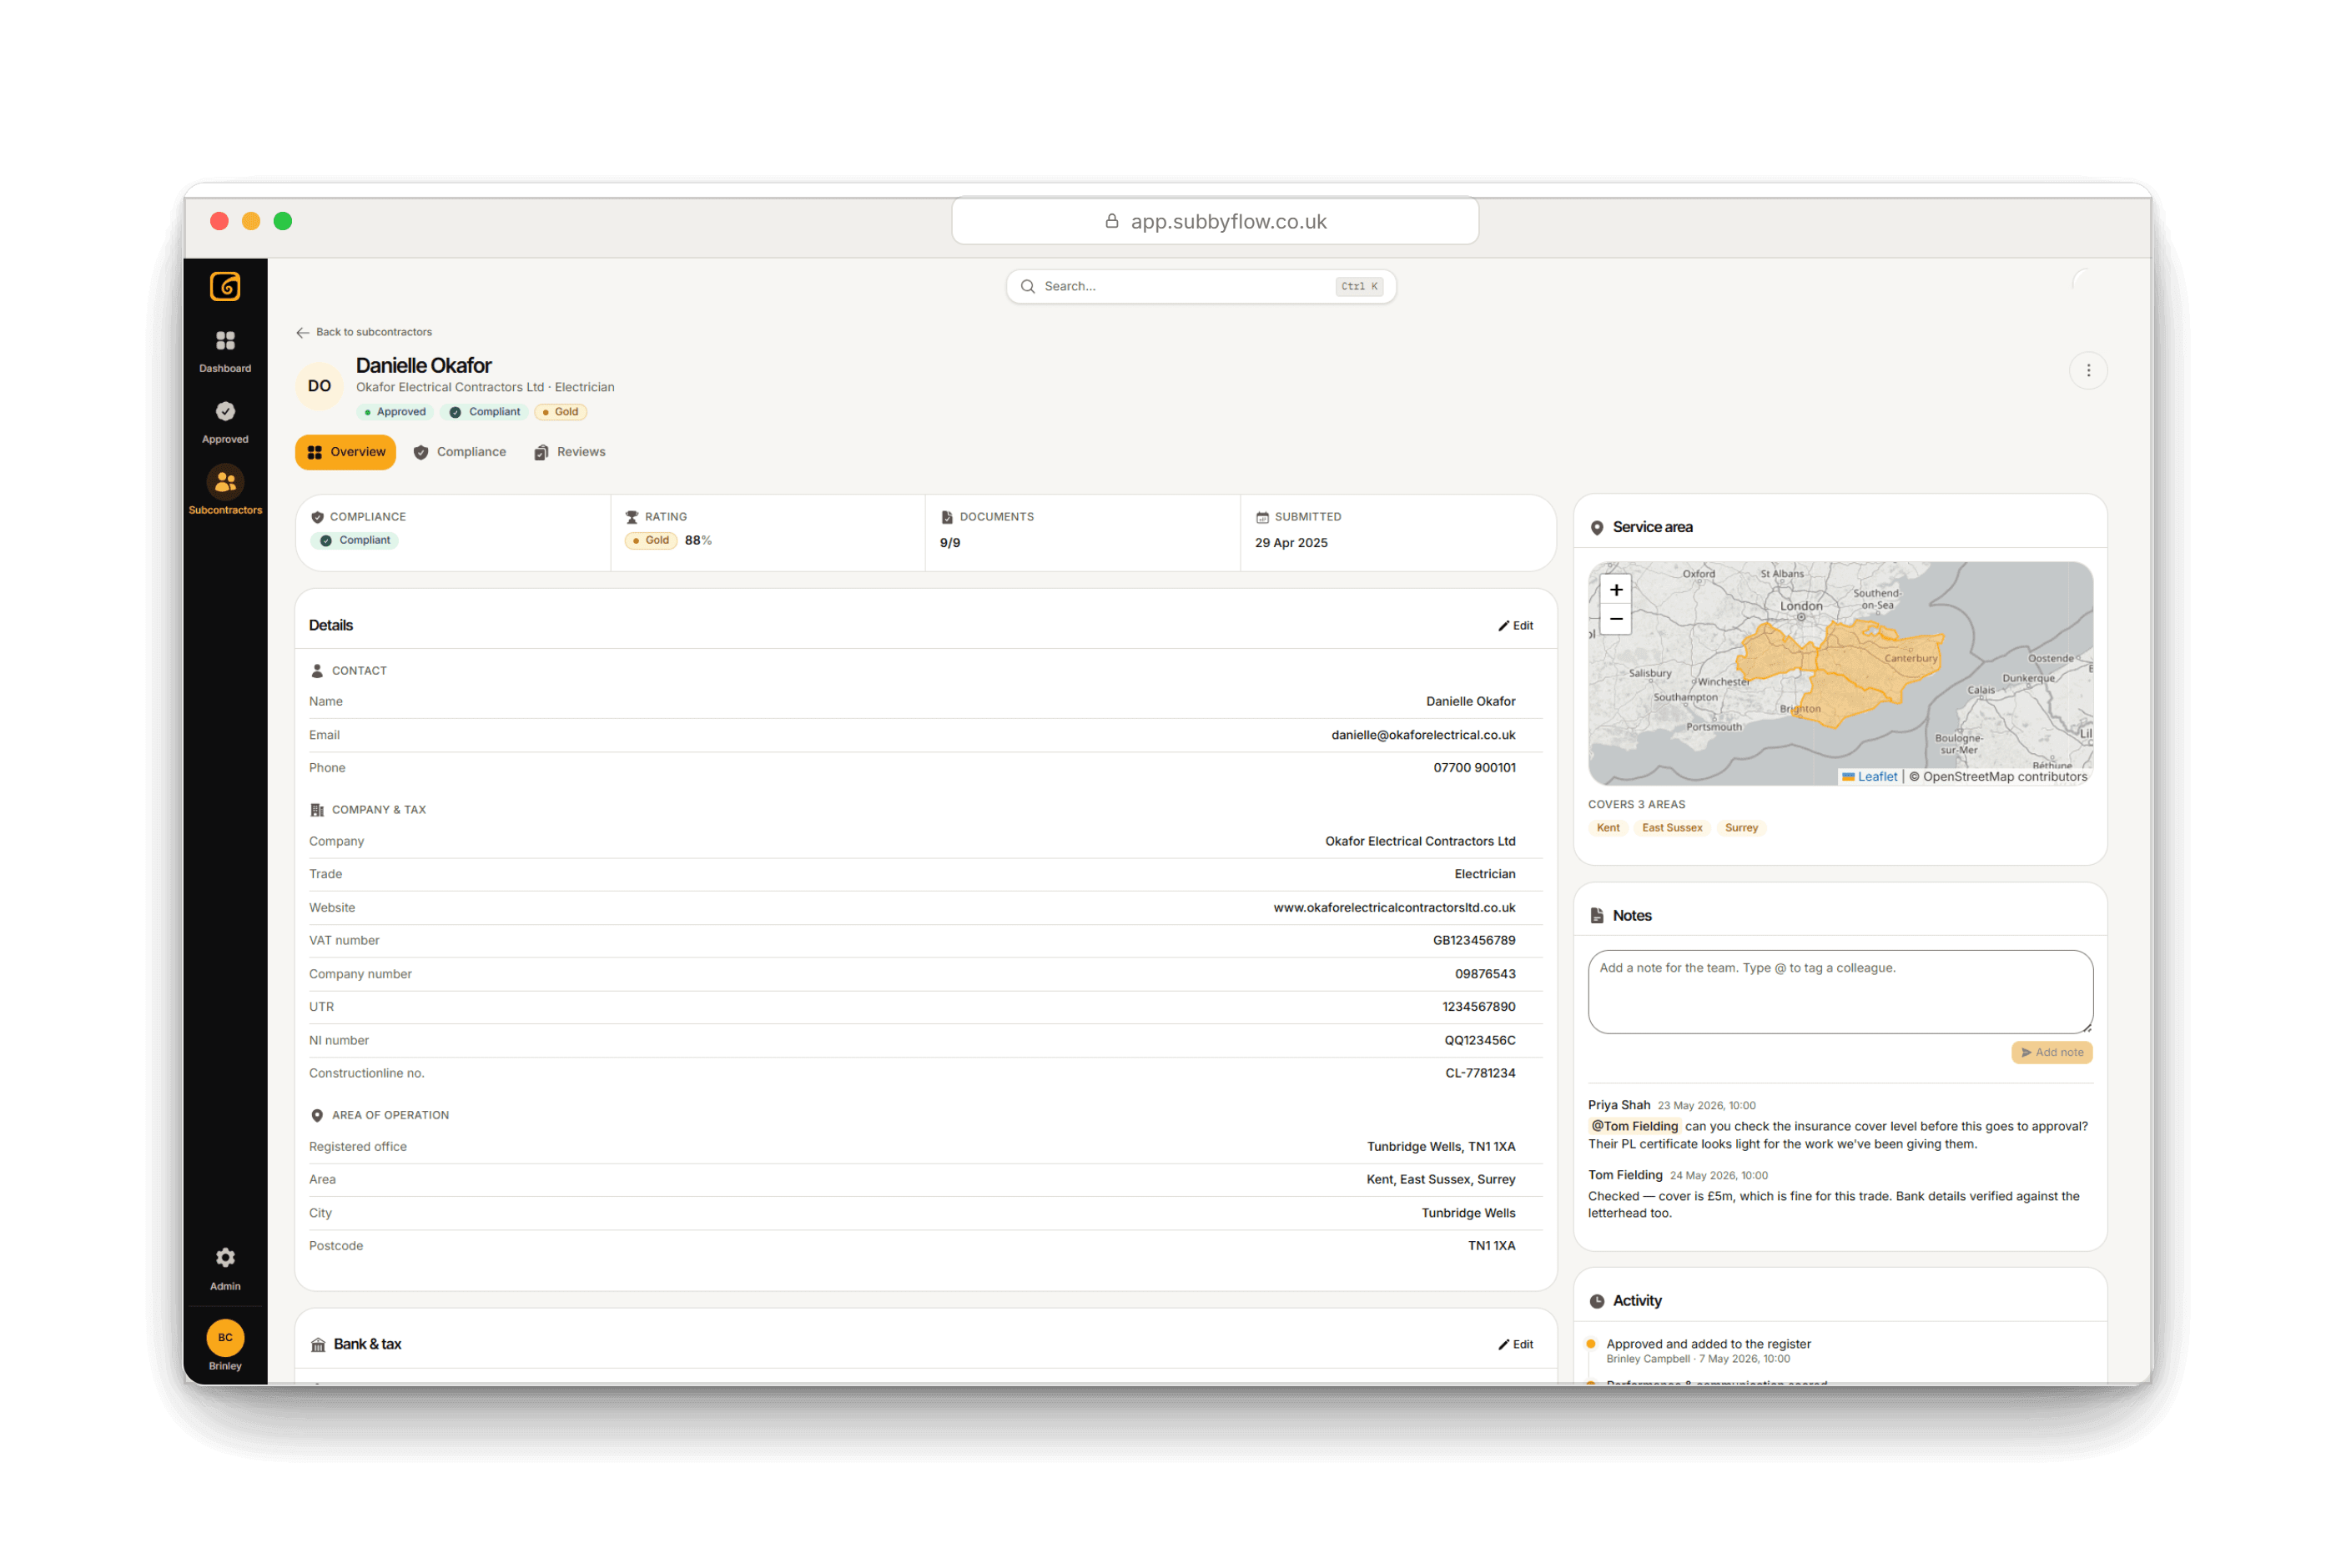Click the Brinley BC user avatar
This screenshot has height=1568, width=2336.
click(225, 1338)
